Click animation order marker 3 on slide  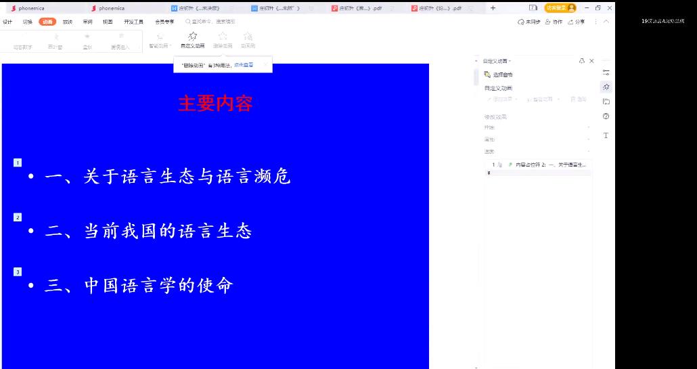point(18,272)
